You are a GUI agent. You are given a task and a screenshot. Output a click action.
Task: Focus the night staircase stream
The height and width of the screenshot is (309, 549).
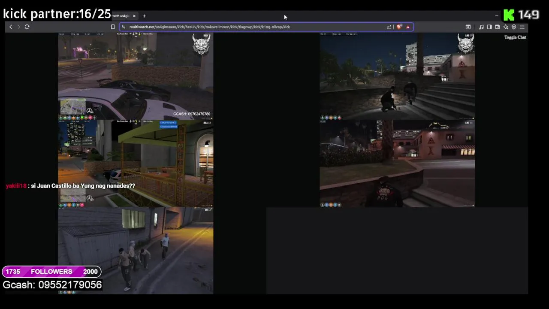pos(397,76)
